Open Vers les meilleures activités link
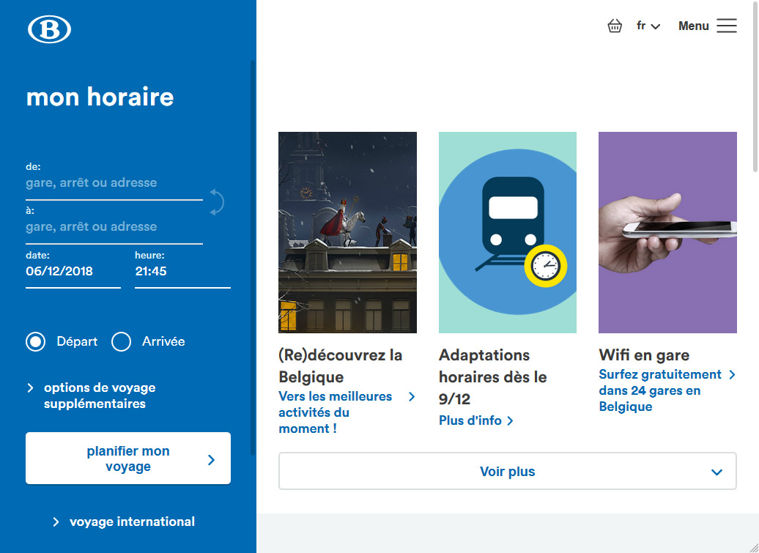759x553 pixels. pos(347,412)
